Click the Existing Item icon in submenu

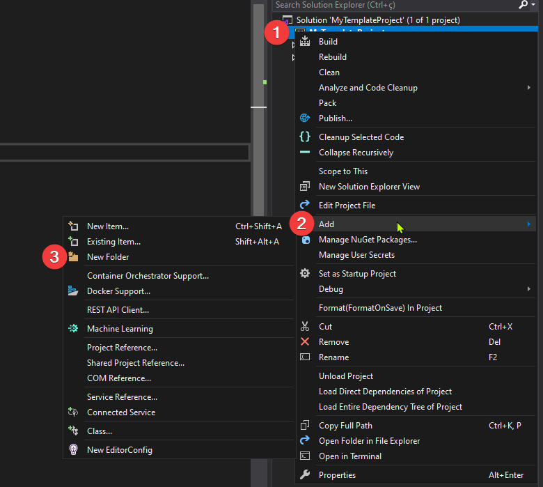pyautogui.click(x=73, y=241)
